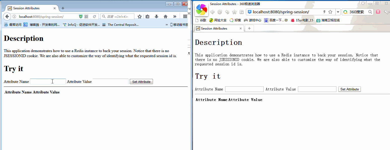This screenshot has height=150, width=390.
Task: Click the Try it heading in Firefox page
Action: (x=14, y=69)
